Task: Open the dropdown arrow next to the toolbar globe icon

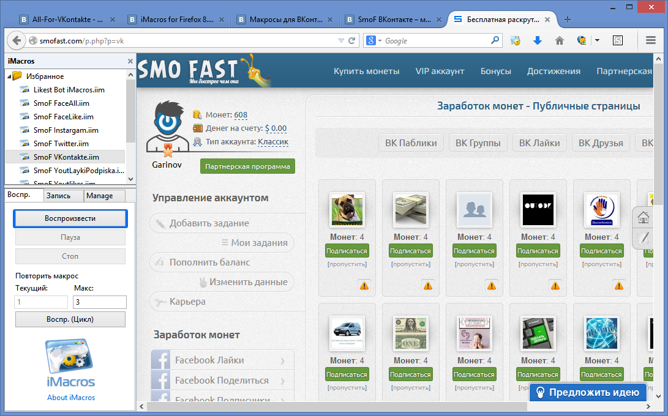Action: click(x=597, y=40)
